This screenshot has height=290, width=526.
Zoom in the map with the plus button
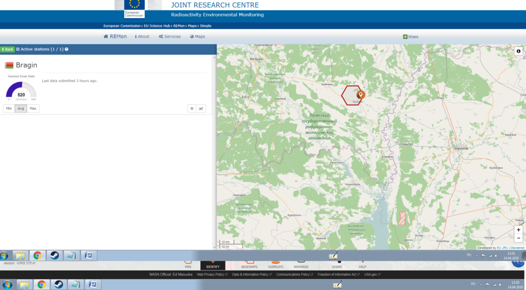pyautogui.click(x=518, y=230)
